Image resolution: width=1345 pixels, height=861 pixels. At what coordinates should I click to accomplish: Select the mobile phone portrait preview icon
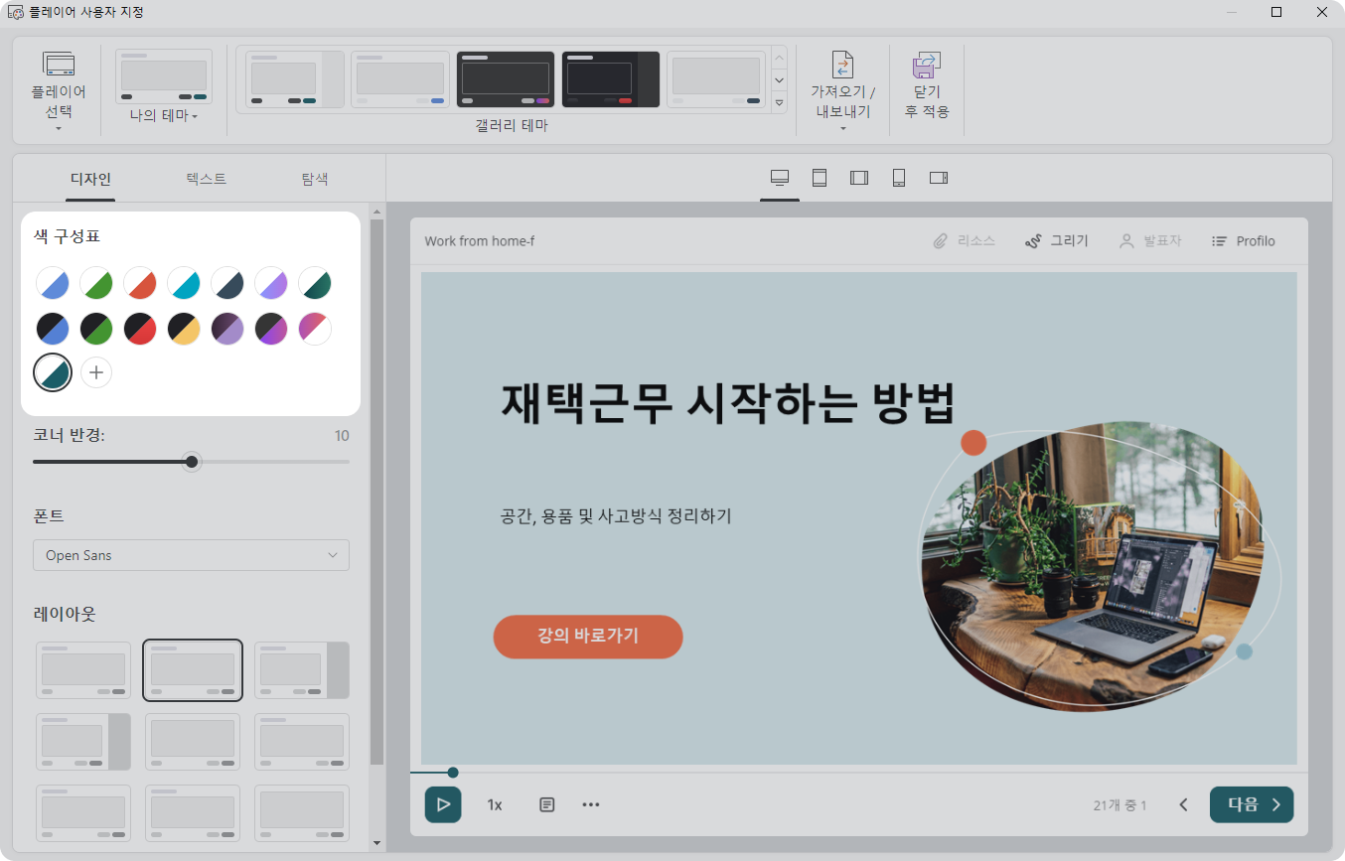point(899,178)
